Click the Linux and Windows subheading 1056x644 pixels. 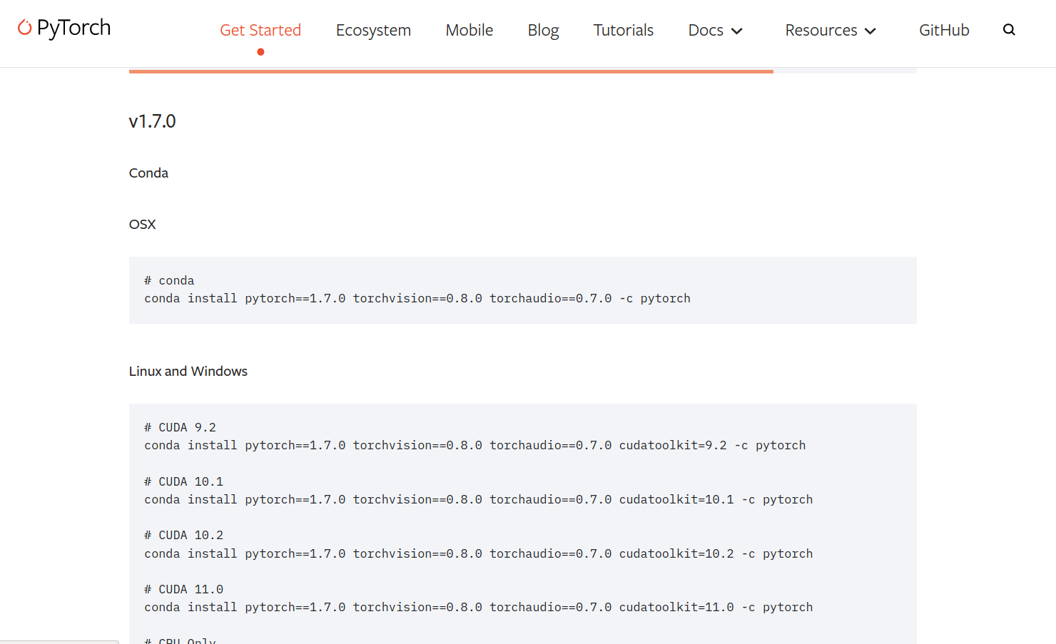click(188, 372)
